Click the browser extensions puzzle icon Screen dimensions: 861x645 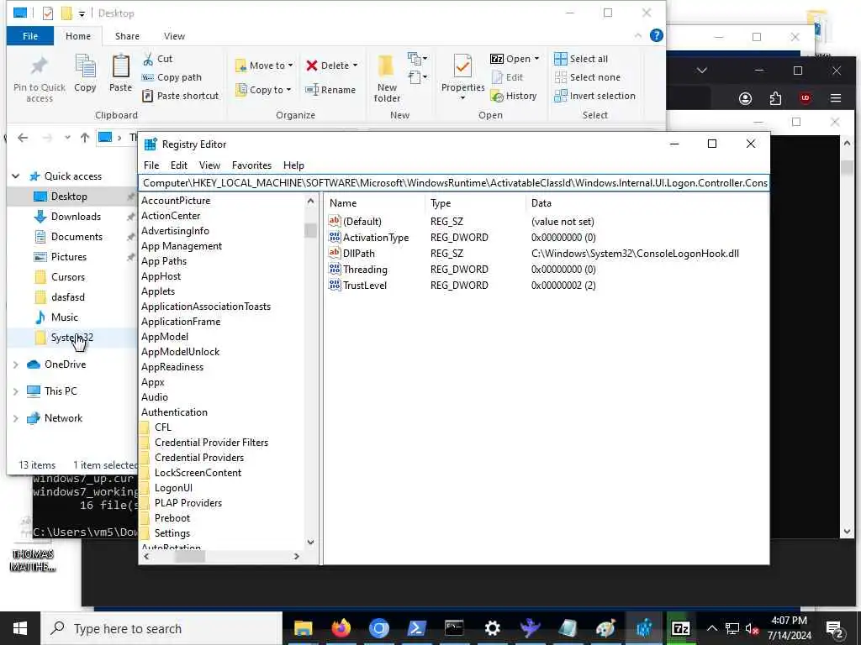(775, 98)
